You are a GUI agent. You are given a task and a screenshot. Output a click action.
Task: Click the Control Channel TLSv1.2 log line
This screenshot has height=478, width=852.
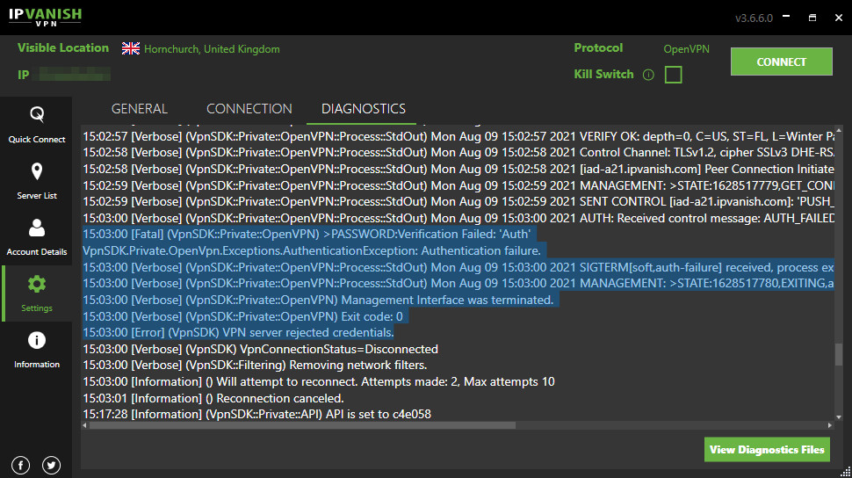click(458, 152)
